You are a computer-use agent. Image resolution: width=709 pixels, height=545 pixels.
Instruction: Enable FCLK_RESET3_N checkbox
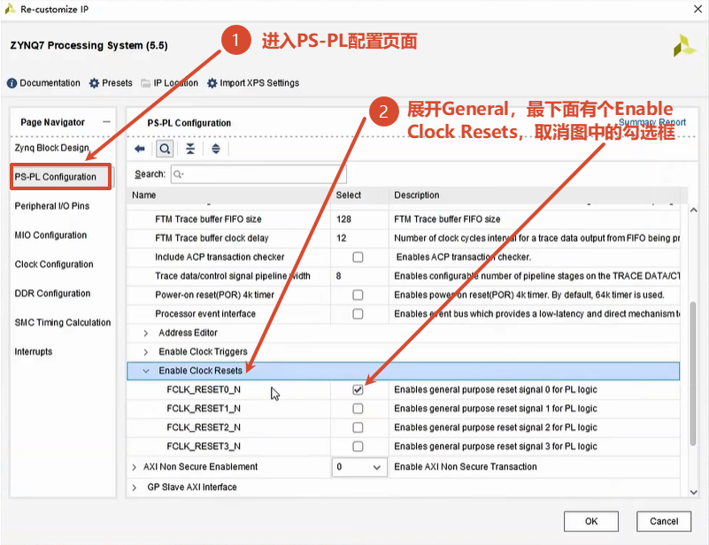pyautogui.click(x=358, y=447)
